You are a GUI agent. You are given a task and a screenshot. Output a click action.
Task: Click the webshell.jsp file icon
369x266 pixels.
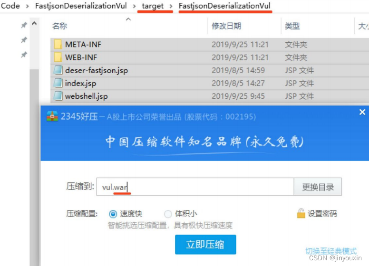coord(58,96)
